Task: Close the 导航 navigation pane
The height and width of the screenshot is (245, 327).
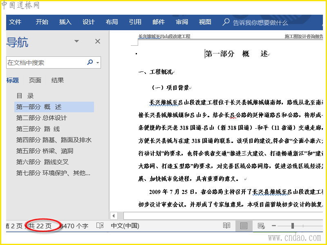Action: [98, 41]
